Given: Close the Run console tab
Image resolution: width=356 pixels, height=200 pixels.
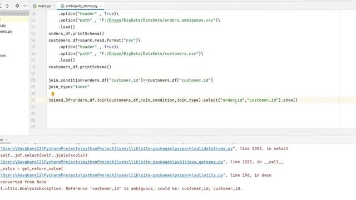Looking at the screenshot, I should click(7, 140).
